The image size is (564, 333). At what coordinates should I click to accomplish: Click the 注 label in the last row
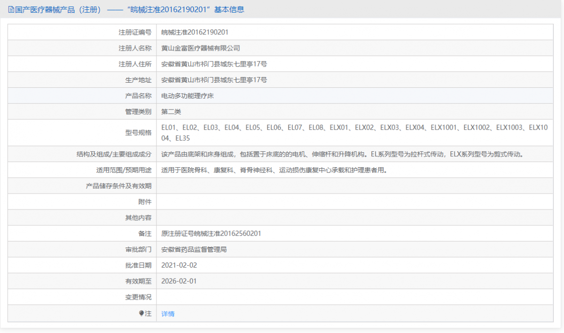(148, 313)
